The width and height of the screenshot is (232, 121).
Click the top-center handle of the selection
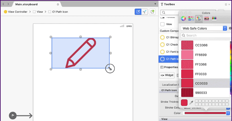pyautogui.click(x=81, y=37)
